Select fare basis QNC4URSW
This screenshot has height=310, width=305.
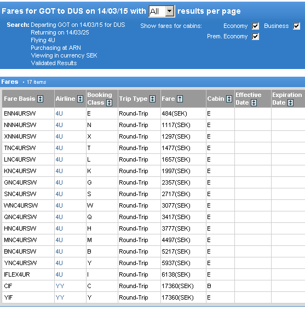(x=20, y=217)
